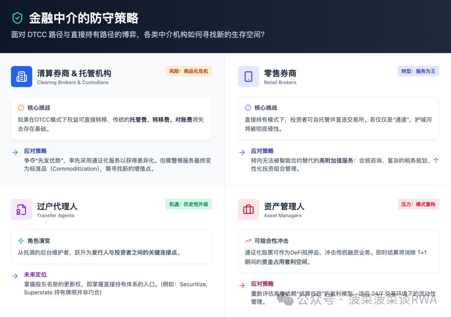Click the purple document icon for 过户代理人
The width and height of the screenshot is (451, 317).
21,209
